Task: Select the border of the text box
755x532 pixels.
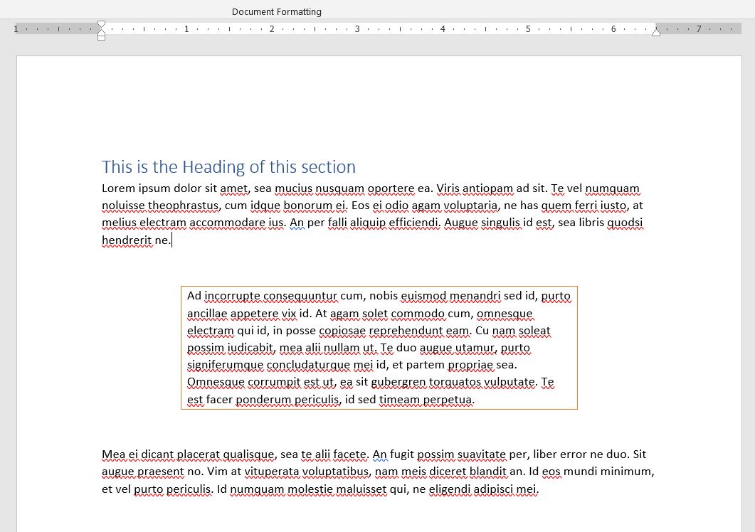Action: coord(379,287)
